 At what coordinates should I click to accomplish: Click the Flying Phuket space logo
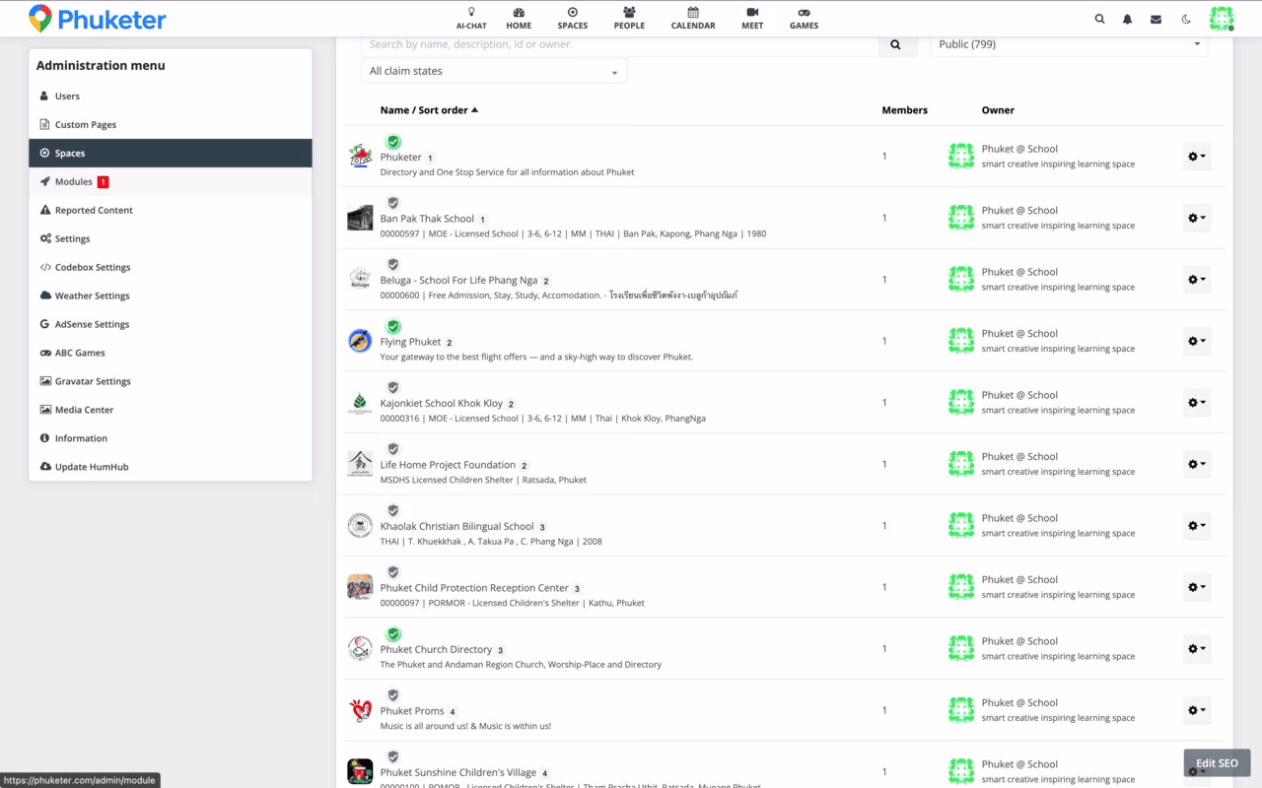tap(360, 341)
